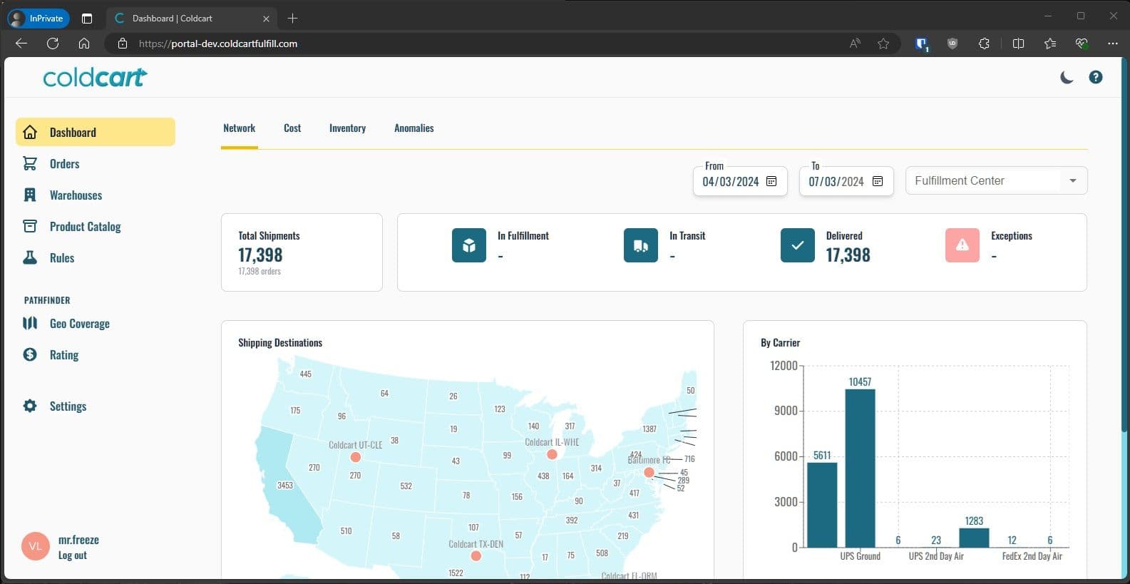Click the Product Catalog box icon
This screenshot has width=1130, height=584.
pyautogui.click(x=30, y=226)
